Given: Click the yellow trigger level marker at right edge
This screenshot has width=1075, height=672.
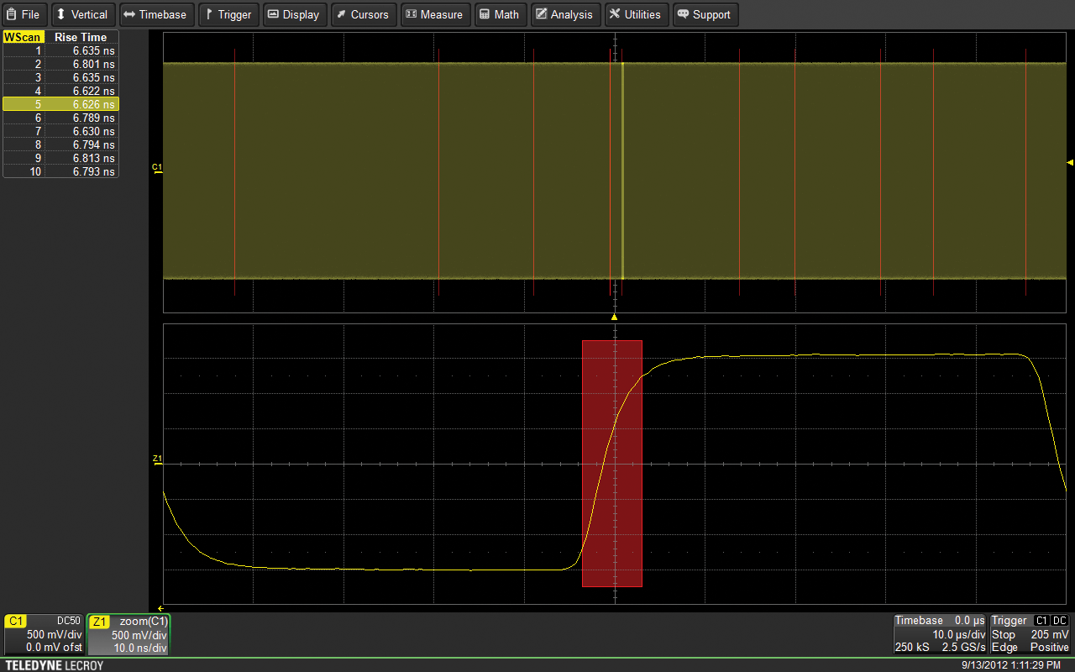Looking at the screenshot, I should click(x=1070, y=162).
